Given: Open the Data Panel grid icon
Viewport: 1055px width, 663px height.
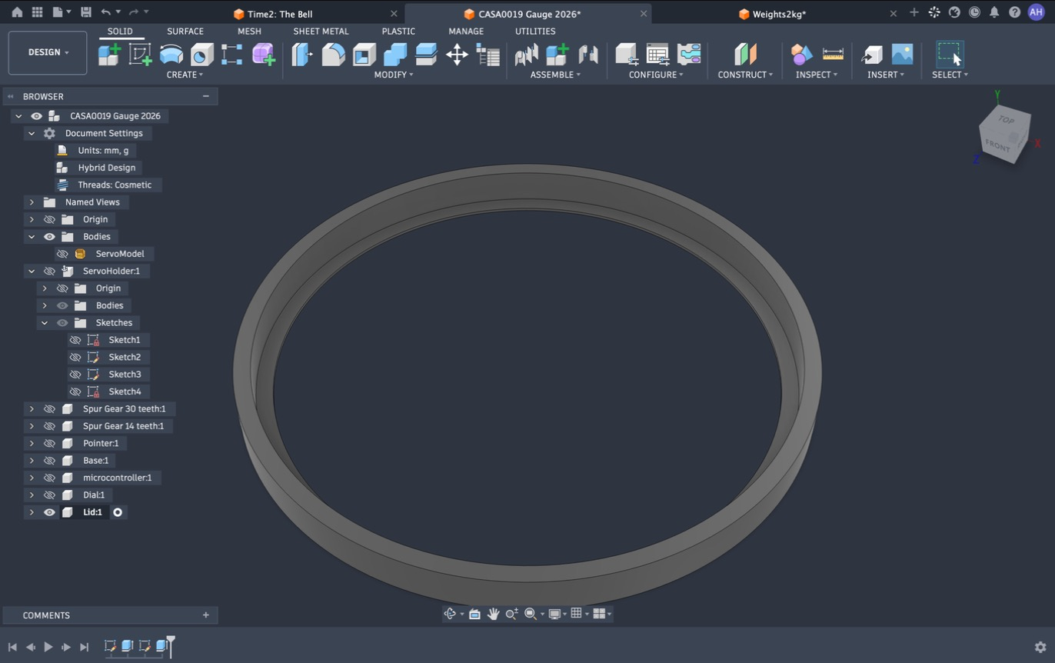Looking at the screenshot, I should 37,12.
